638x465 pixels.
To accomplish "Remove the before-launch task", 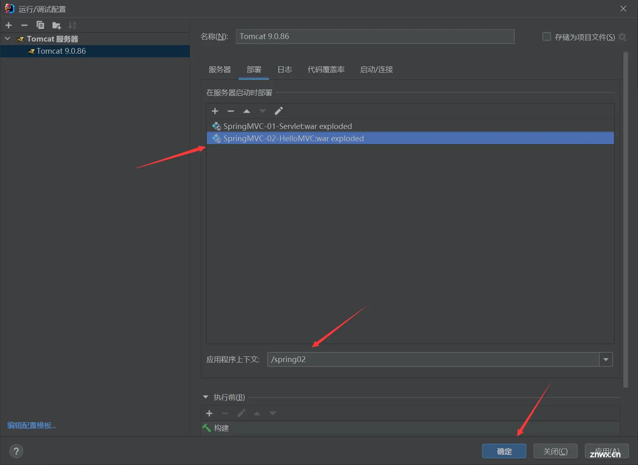I will (x=225, y=413).
